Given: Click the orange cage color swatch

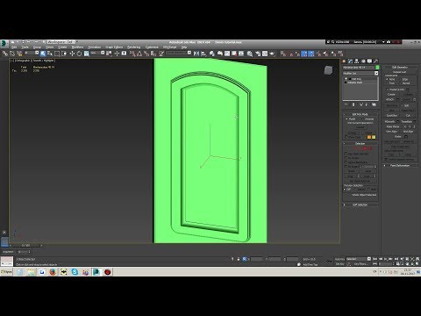Looking at the screenshot, I should click(x=369, y=137).
